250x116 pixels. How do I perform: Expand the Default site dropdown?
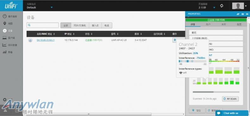(52, 8)
